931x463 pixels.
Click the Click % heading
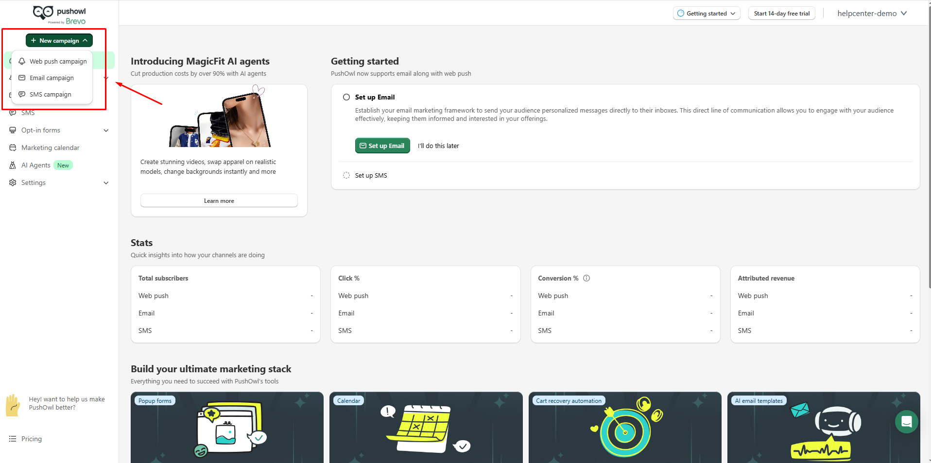(349, 278)
